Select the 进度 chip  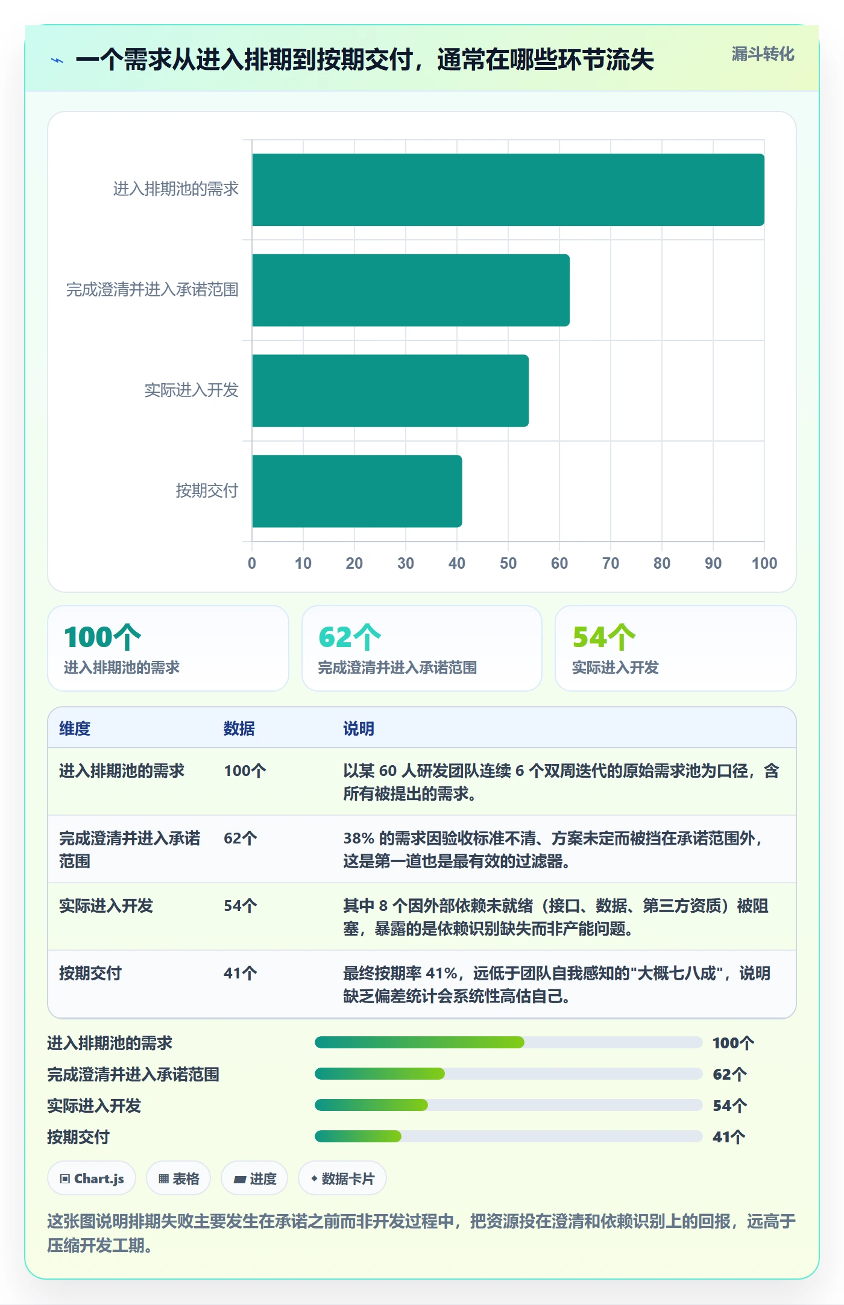coord(254,1178)
